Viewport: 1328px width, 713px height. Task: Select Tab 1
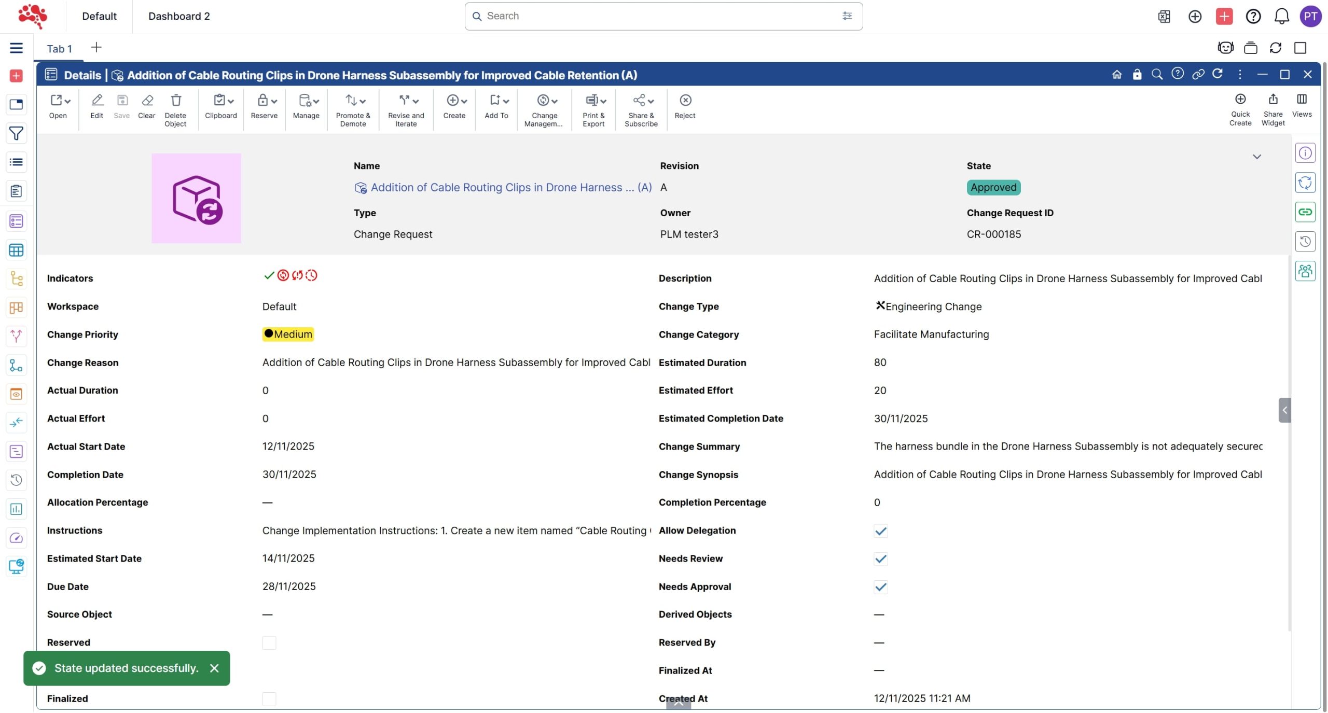click(x=59, y=49)
